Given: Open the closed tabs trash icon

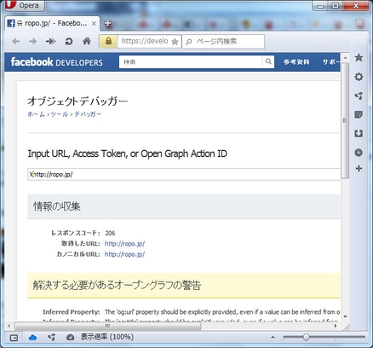Looking at the screenshot, I should tap(359, 23).
